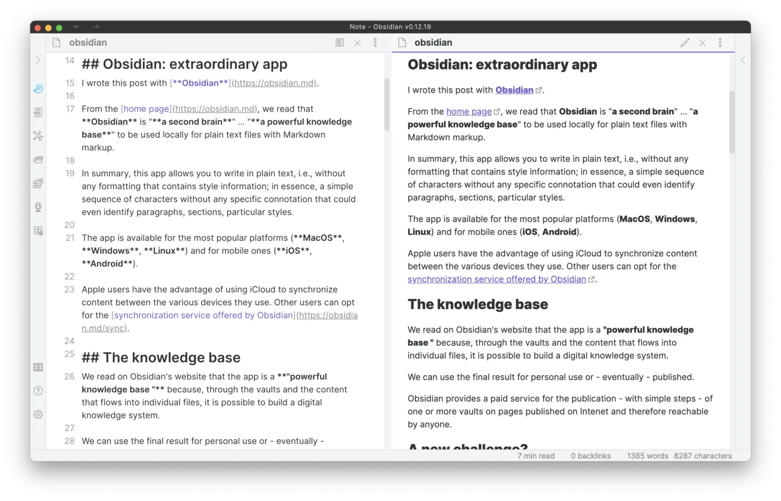Screen dimensions: 781x501
Task: Switch left pane to preview mode
Action: 339,42
